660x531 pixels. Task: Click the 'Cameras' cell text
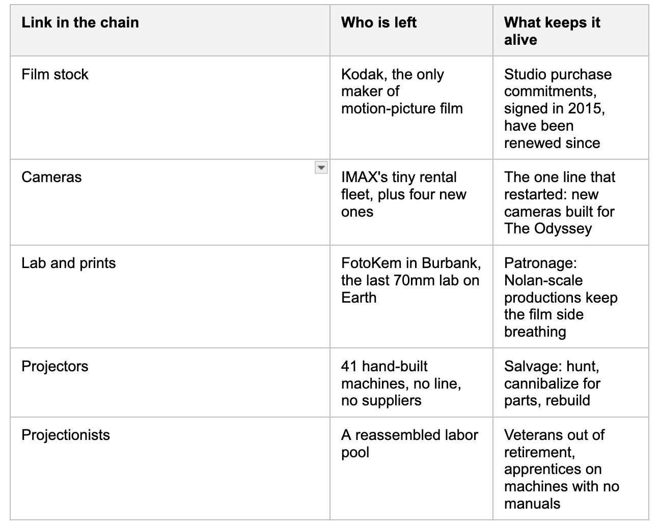tap(51, 177)
